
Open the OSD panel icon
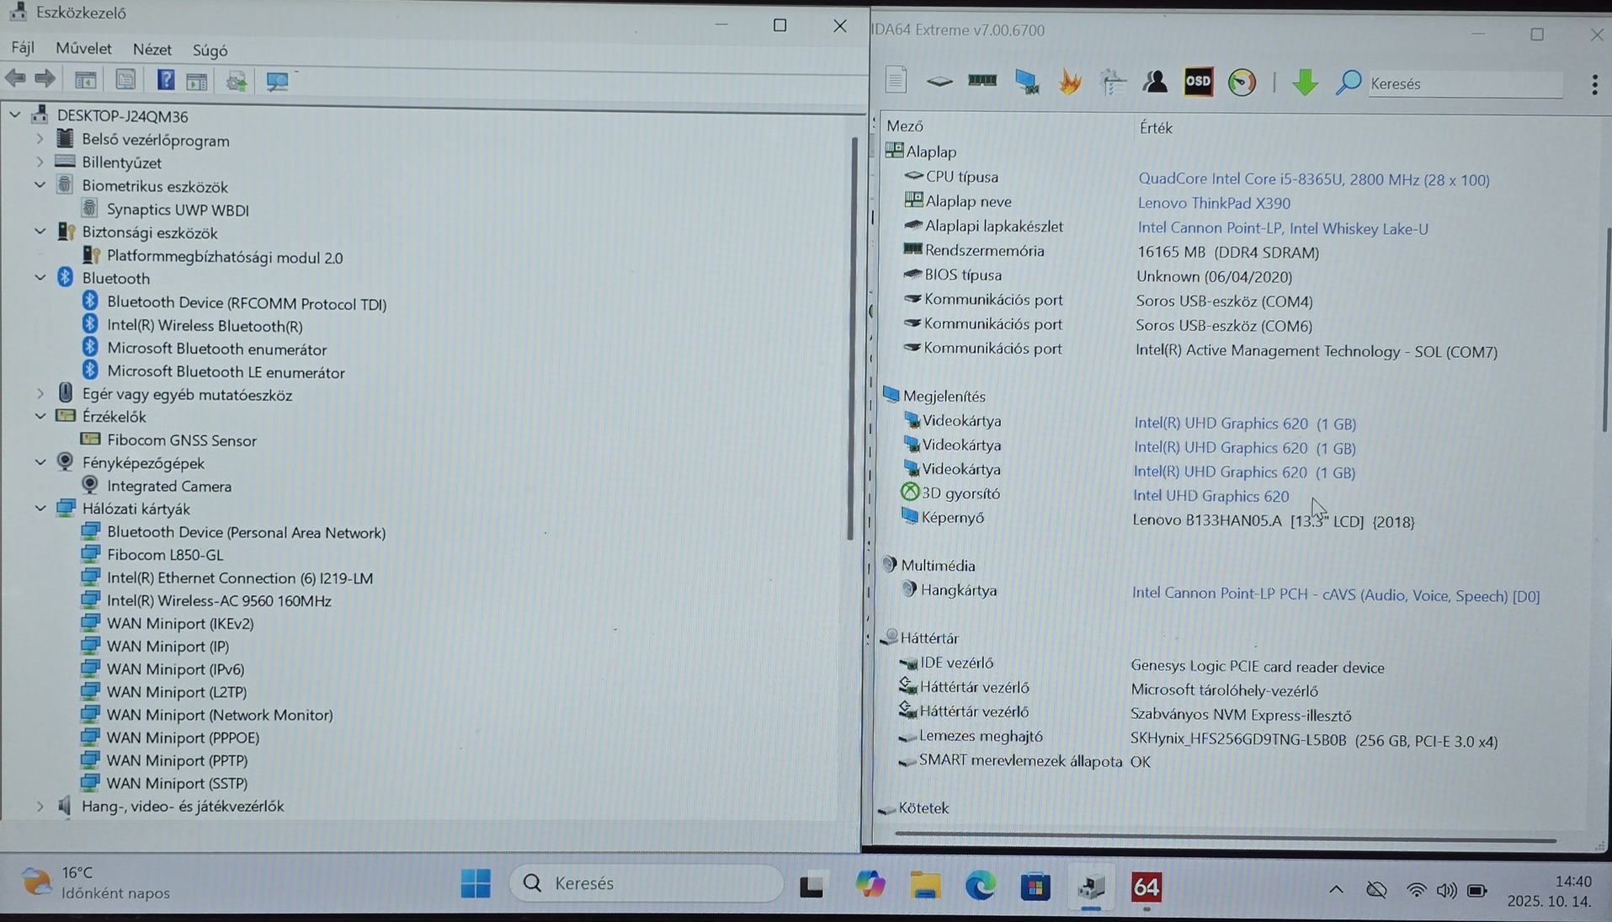(x=1198, y=82)
